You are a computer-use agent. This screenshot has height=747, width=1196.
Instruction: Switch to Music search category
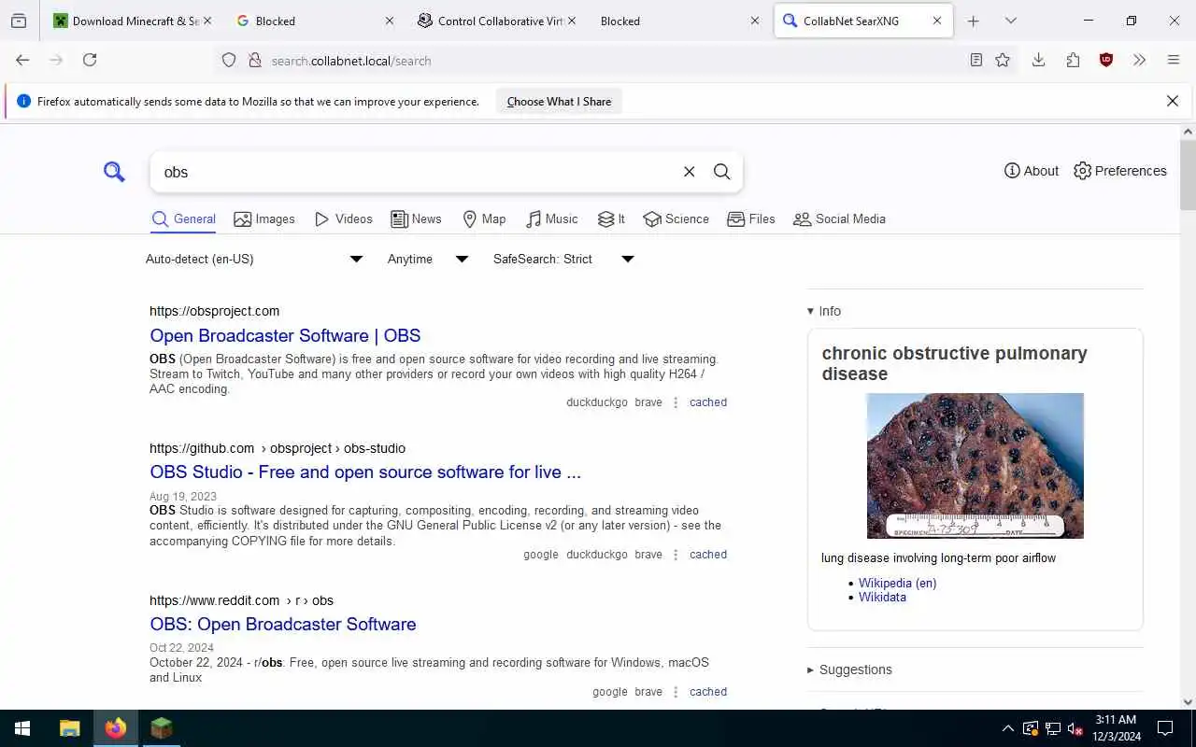tap(552, 218)
